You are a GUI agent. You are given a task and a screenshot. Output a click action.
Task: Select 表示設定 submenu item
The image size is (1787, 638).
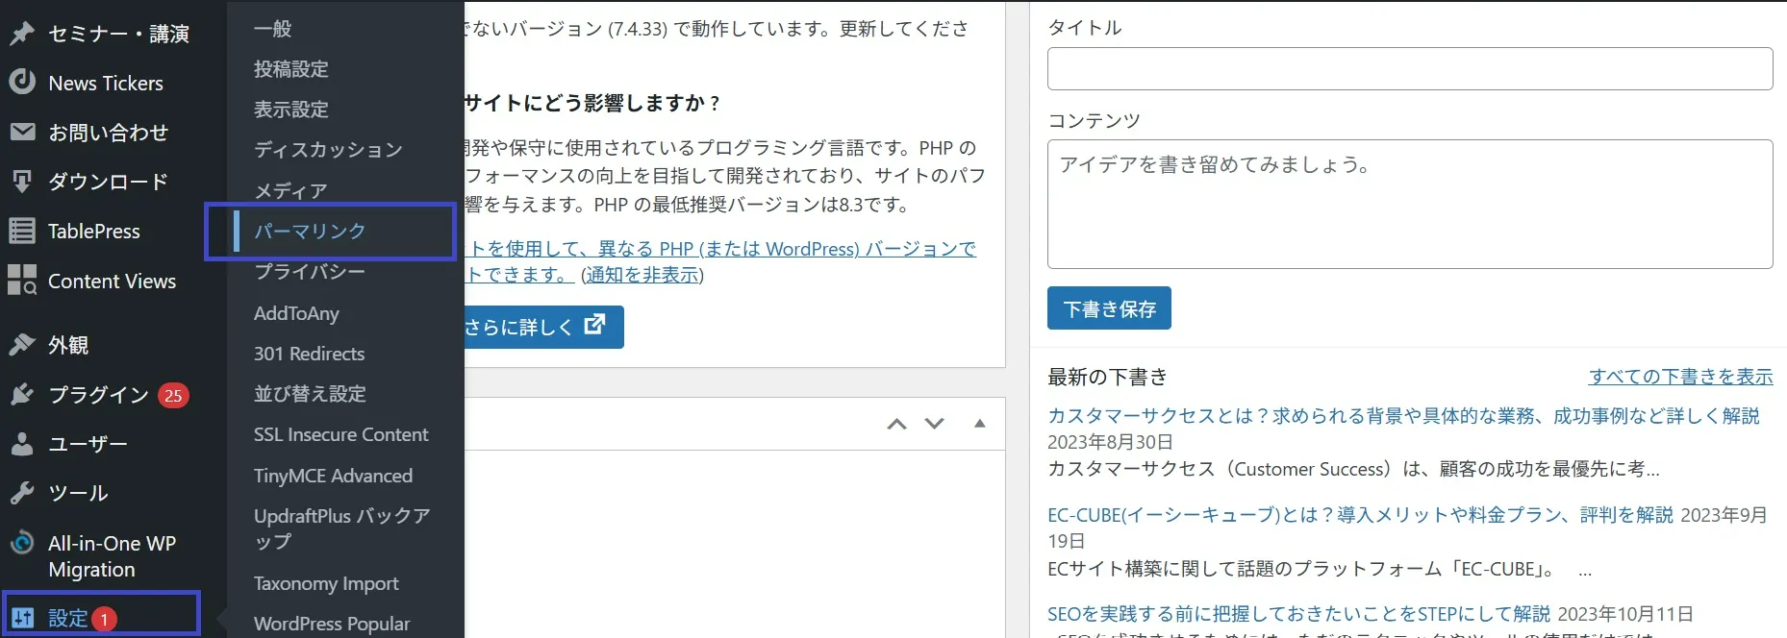pos(291,110)
